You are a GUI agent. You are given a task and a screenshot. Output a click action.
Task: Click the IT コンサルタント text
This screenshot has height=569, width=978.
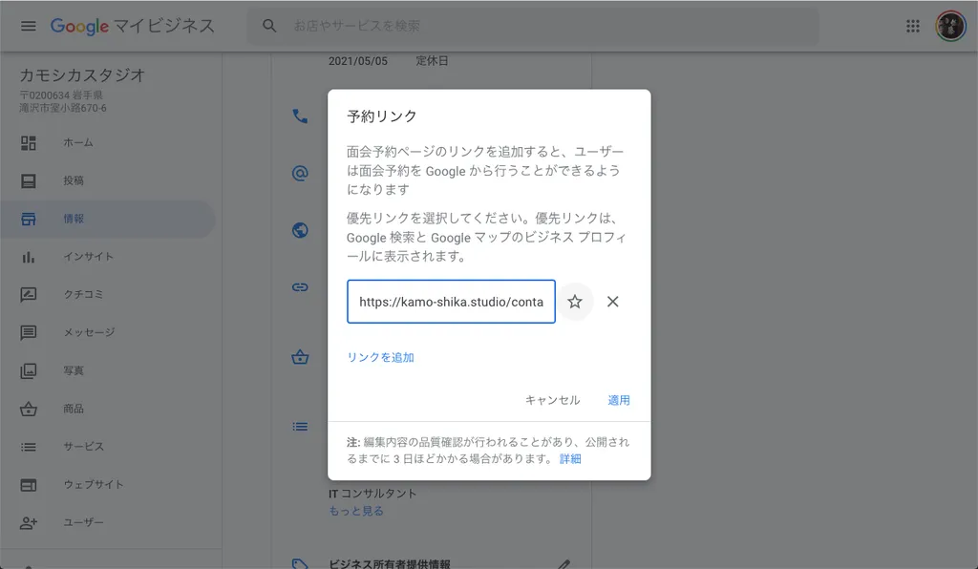[372, 494]
